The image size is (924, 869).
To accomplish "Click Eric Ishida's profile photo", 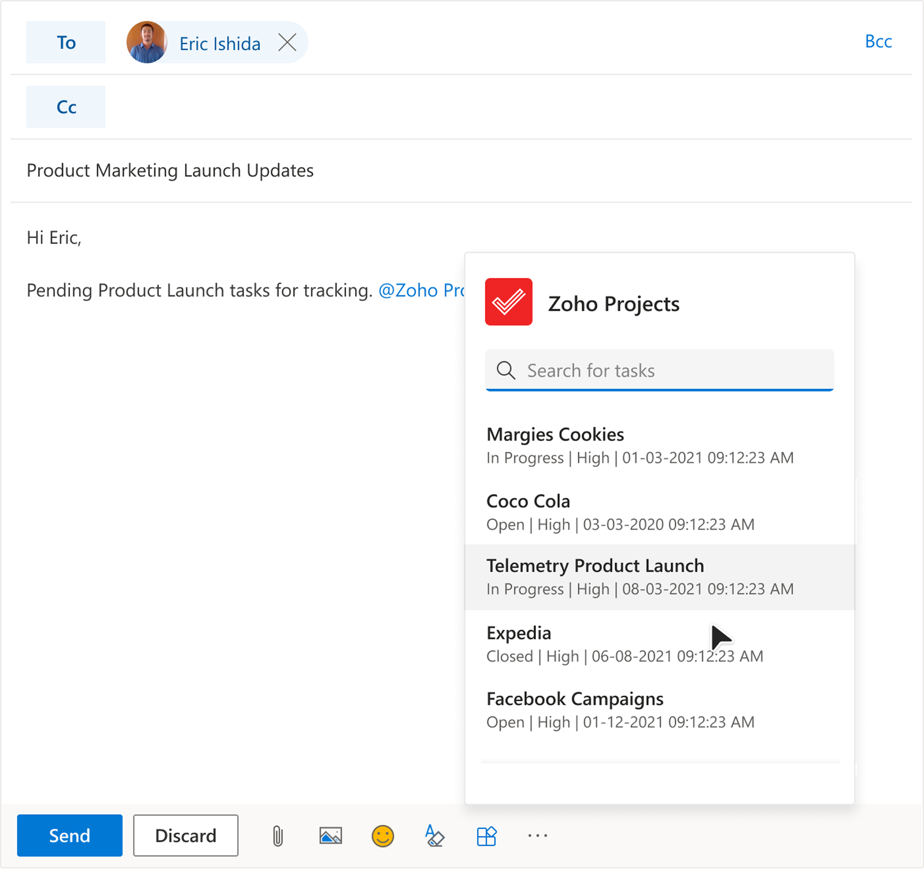I will [x=147, y=42].
